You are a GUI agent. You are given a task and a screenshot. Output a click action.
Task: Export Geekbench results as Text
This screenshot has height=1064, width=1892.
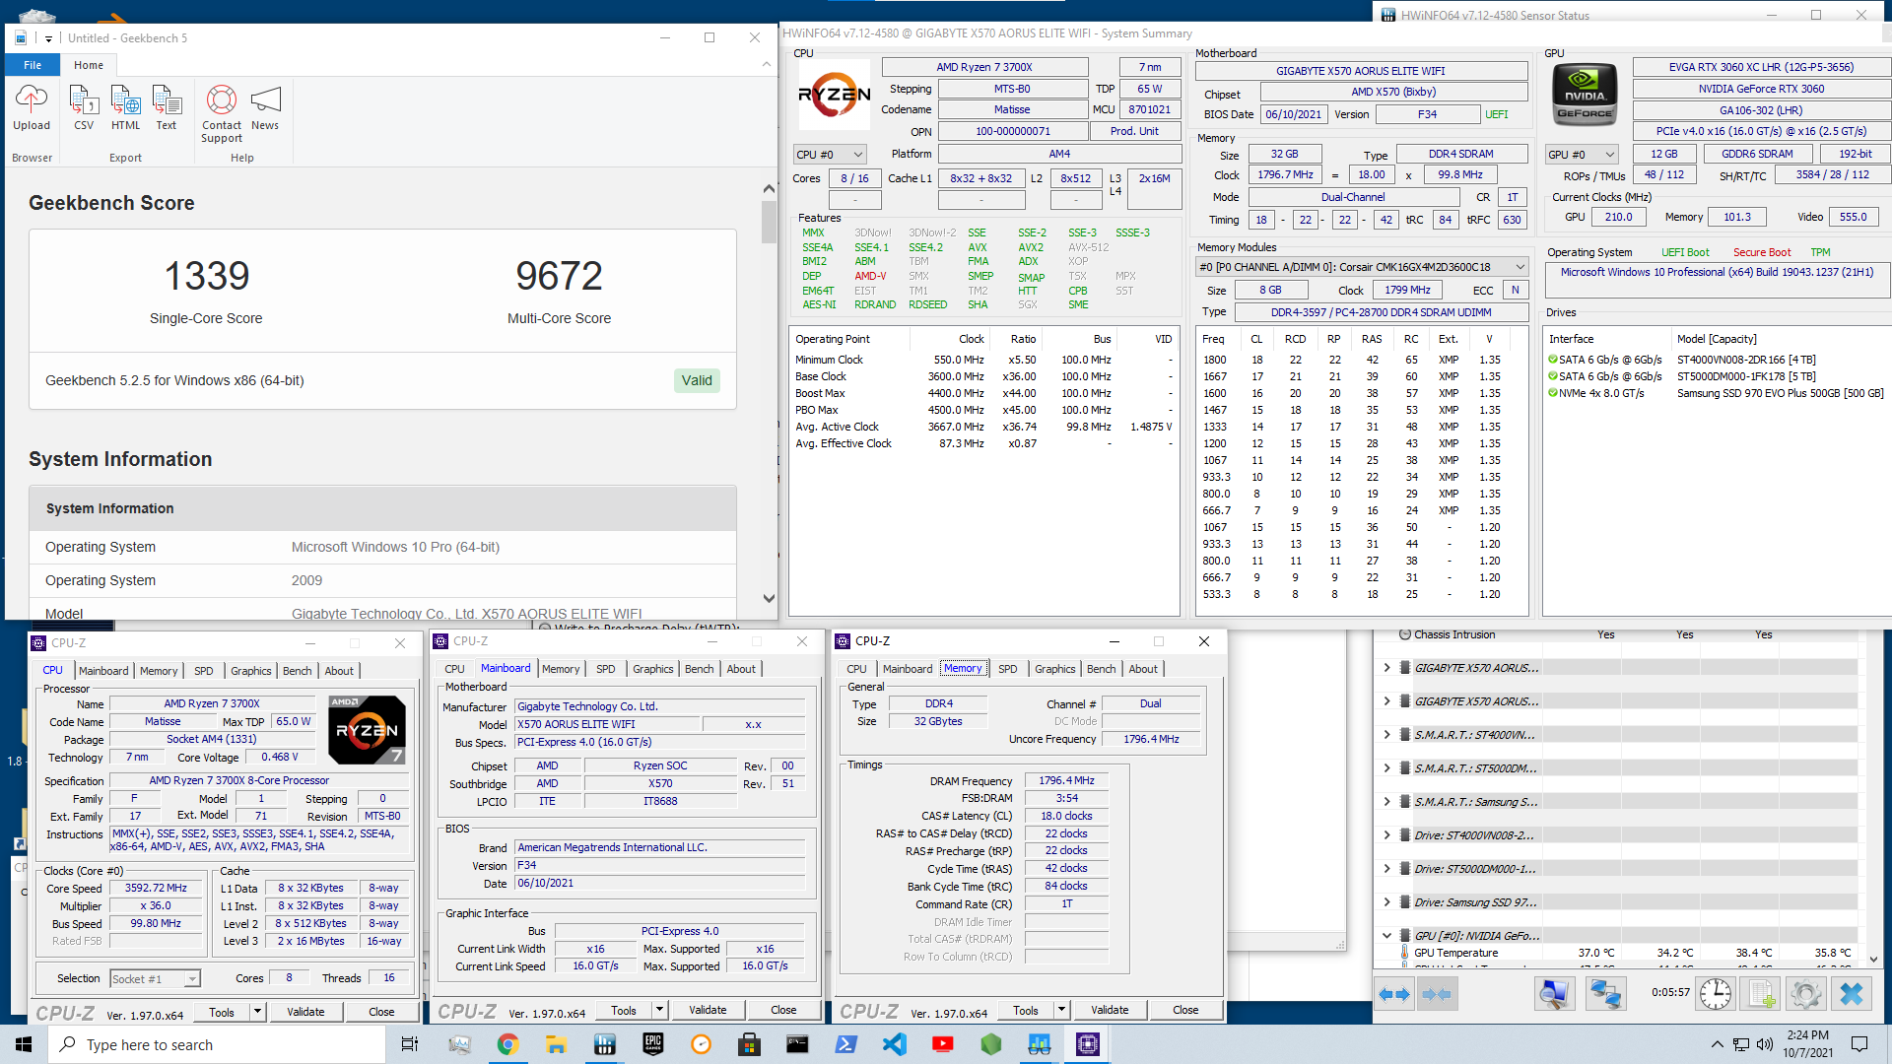point(167,107)
